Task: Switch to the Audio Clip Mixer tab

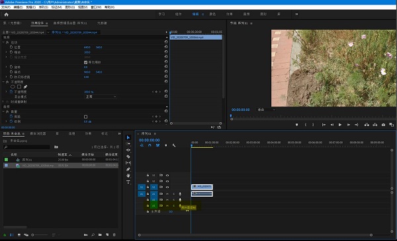Action: tap(70, 23)
